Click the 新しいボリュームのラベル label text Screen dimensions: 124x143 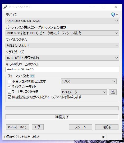click(22, 64)
